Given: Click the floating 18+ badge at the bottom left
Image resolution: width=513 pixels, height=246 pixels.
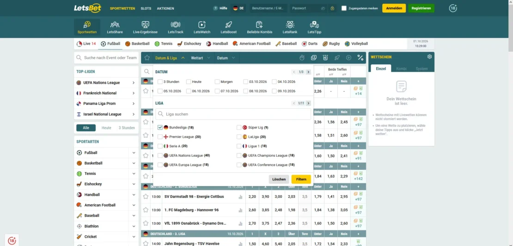Looking at the screenshot, I should [12, 240].
